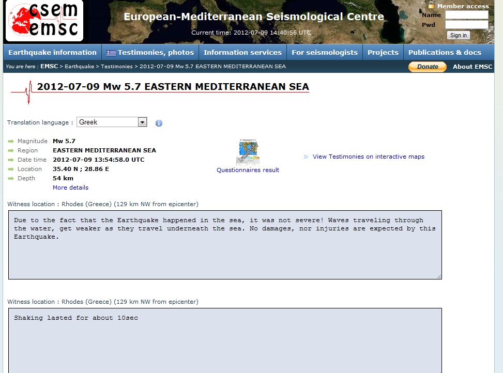Click the first testimony text area resize handle
The image size is (503, 373).
pos(439,276)
